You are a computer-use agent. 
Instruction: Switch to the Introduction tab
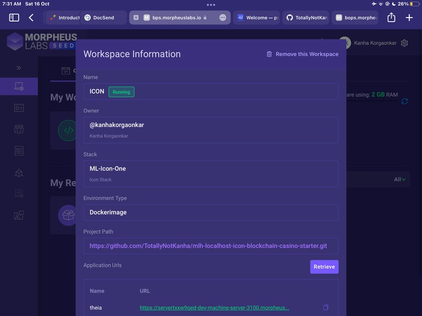pos(65,18)
